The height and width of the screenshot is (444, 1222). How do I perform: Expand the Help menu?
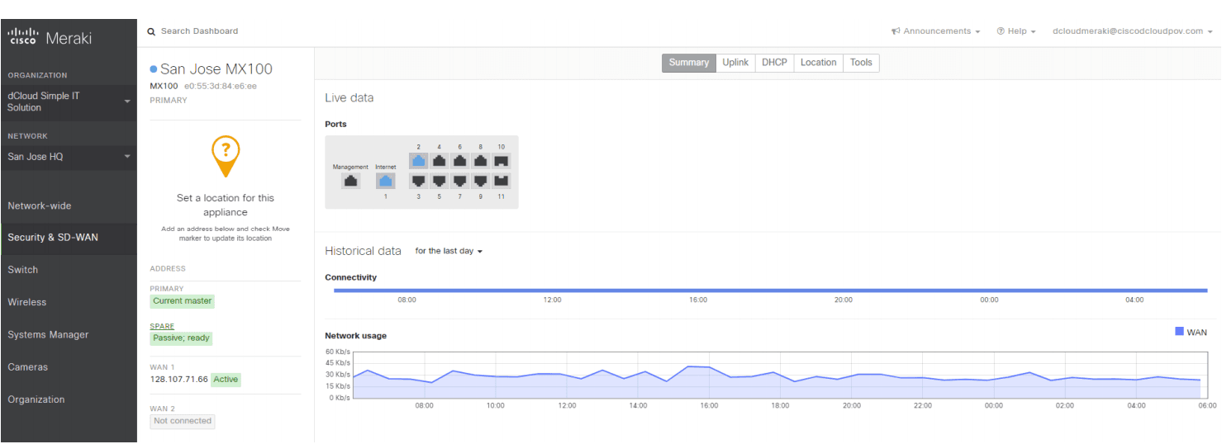pyautogui.click(x=1016, y=31)
